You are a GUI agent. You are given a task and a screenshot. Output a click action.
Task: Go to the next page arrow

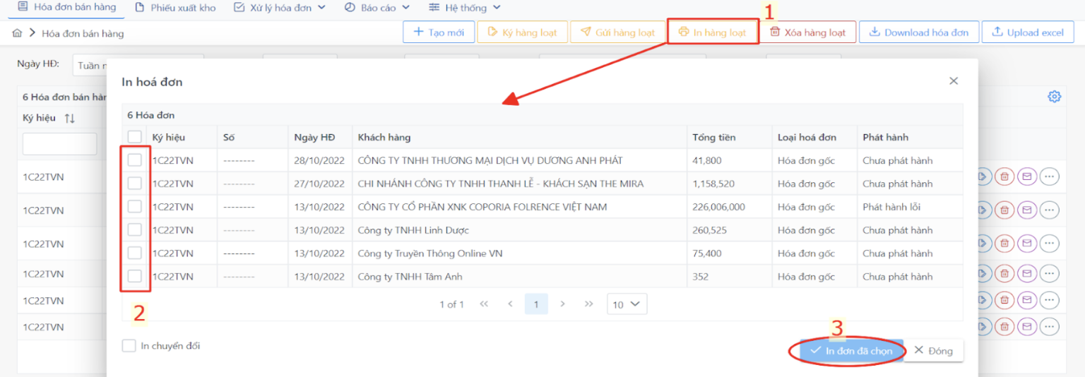click(x=563, y=304)
